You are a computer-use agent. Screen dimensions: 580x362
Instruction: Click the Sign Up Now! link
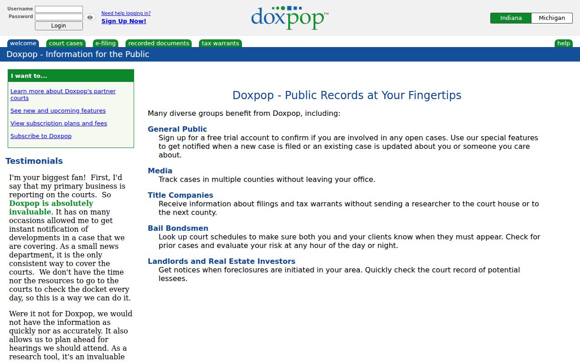coord(124,21)
